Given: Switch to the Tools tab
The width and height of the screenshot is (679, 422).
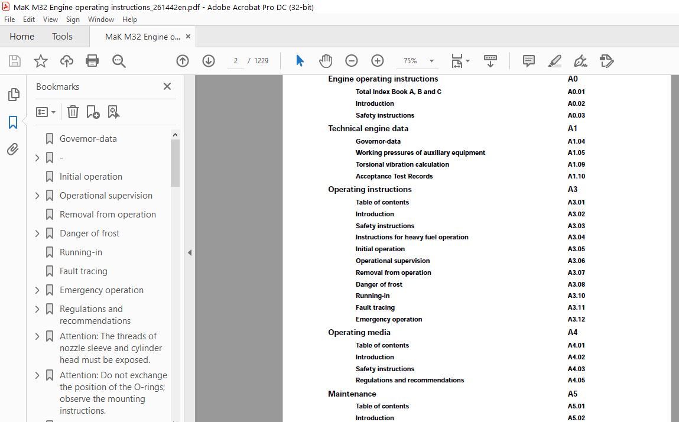Looking at the screenshot, I should 62,37.
